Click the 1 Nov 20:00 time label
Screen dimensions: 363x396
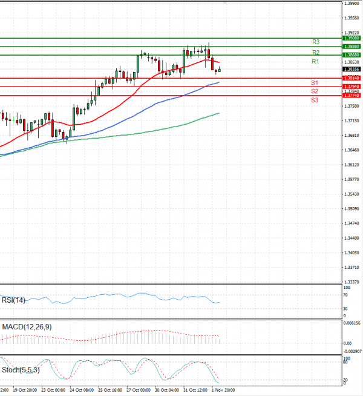(223, 390)
